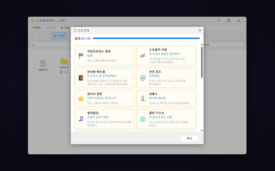
Task: Open the 편집(E) menu
Action: click(51, 28)
